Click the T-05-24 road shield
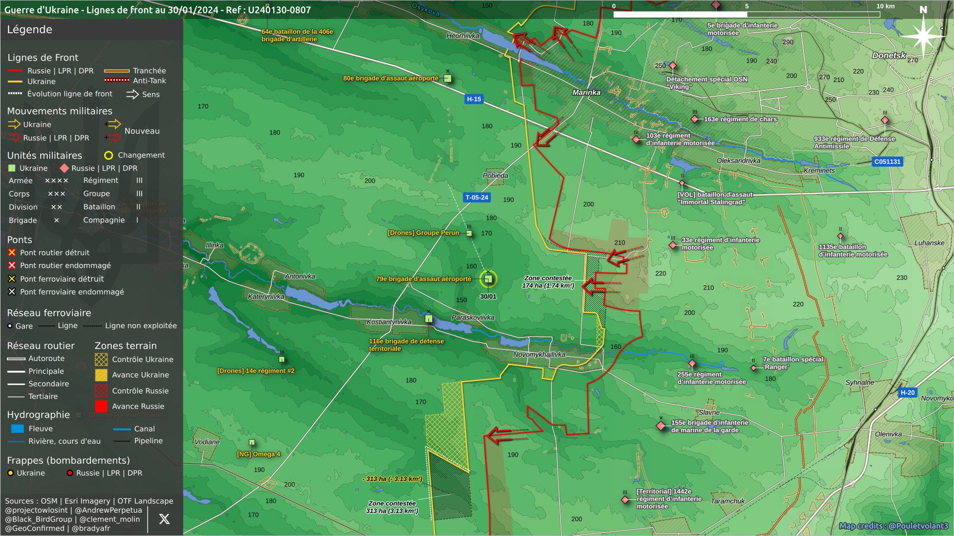 pyautogui.click(x=477, y=198)
